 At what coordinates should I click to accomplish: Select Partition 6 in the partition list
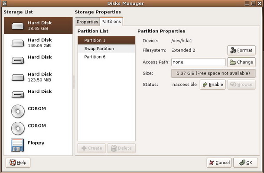pos(106,57)
